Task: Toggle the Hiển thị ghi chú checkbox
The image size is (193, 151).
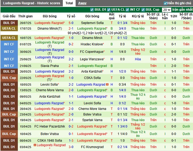Action: coord(165,3)
